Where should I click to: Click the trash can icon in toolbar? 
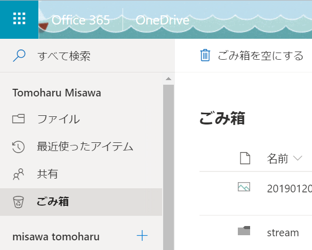click(205, 55)
